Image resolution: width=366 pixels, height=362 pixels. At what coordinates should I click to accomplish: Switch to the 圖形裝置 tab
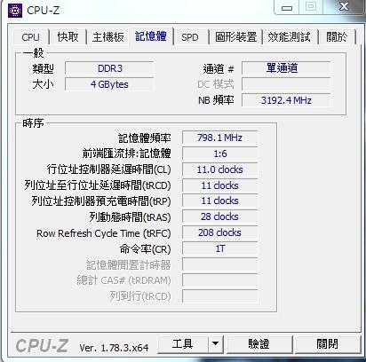(x=236, y=37)
